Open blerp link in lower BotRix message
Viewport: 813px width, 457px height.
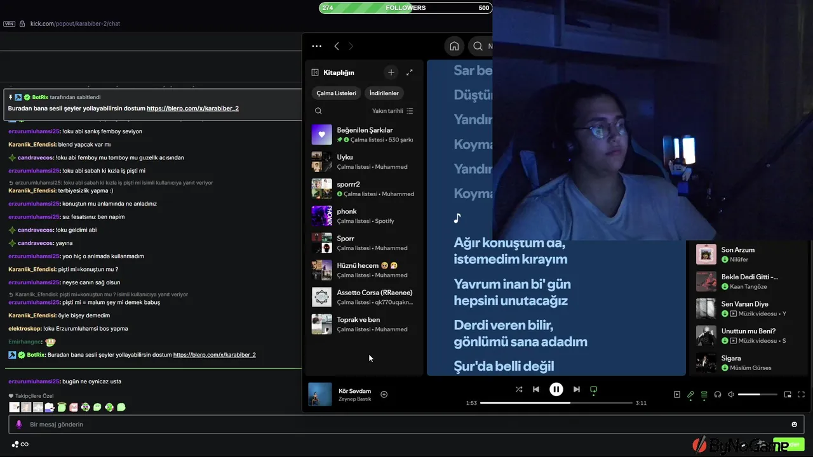(214, 355)
